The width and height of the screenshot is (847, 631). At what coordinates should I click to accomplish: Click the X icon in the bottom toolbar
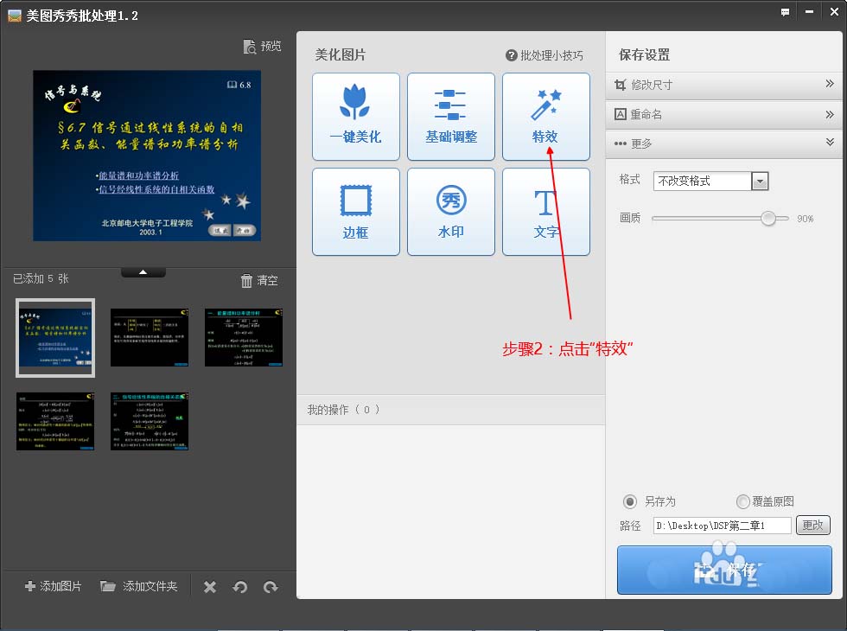coord(210,587)
